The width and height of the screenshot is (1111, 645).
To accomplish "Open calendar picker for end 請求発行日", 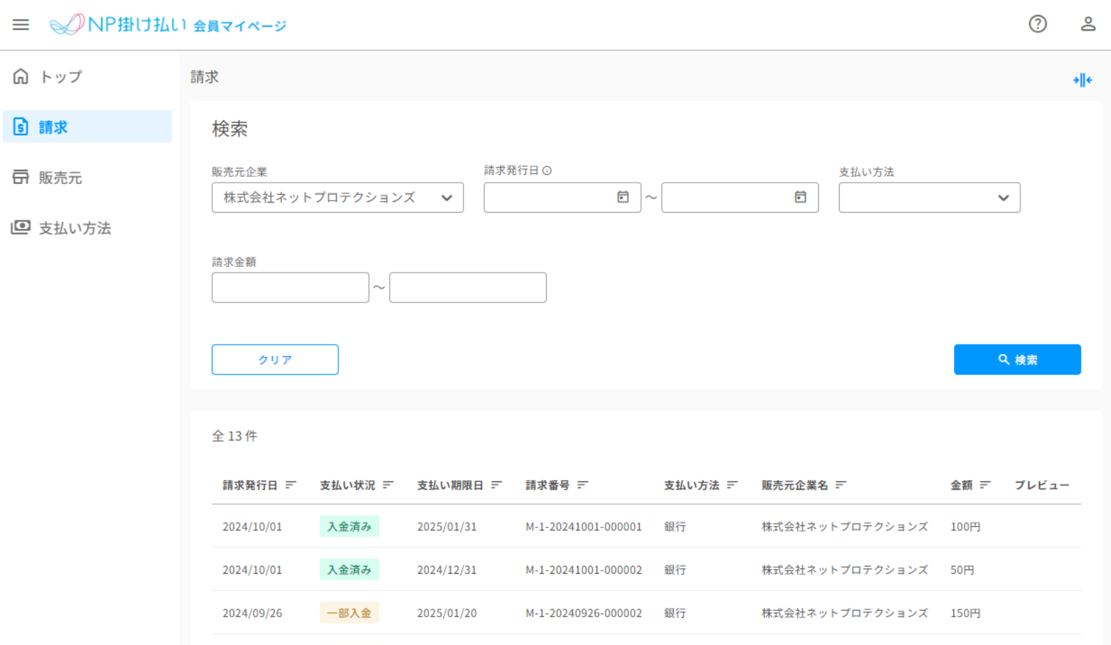I will (x=800, y=198).
